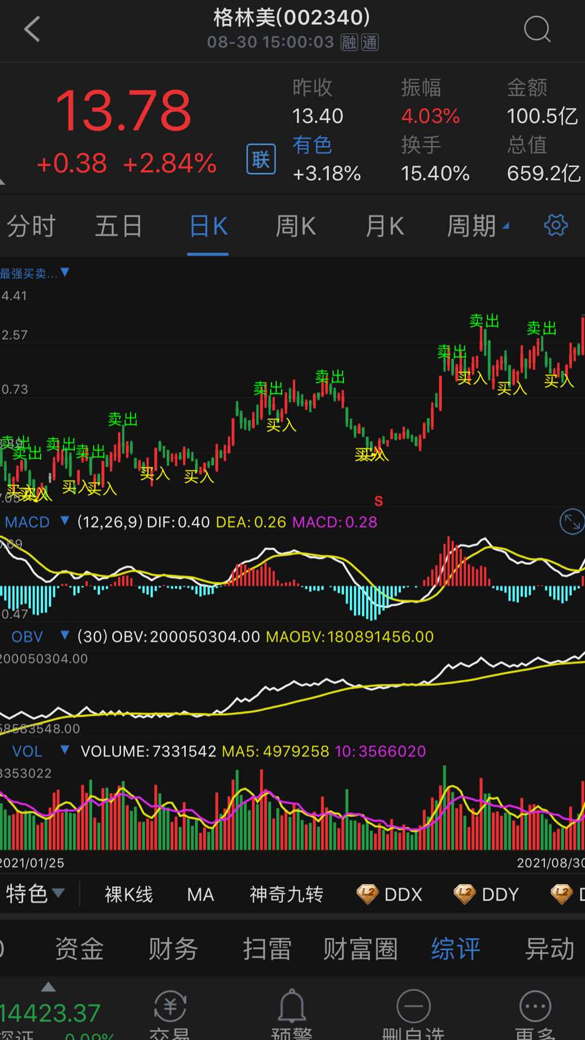Open the 周期 period dropdown

click(477, 226)
